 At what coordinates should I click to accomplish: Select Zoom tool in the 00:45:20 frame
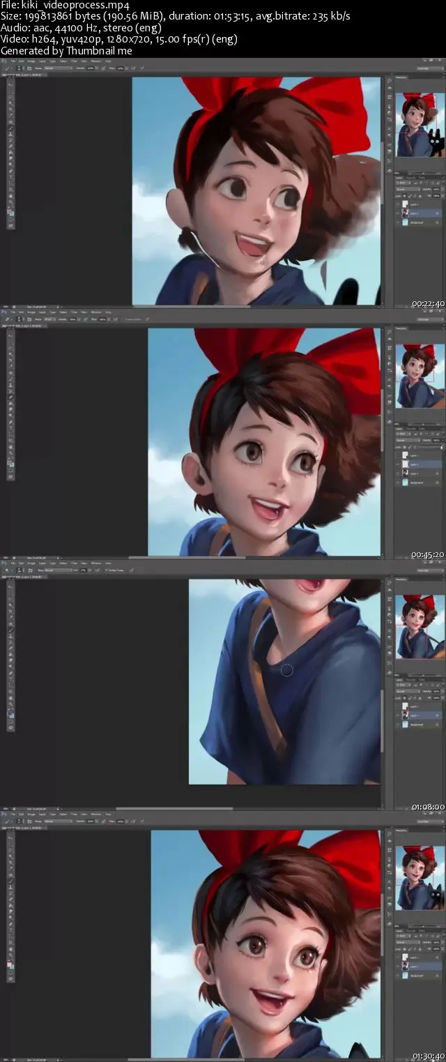point(10,453)
